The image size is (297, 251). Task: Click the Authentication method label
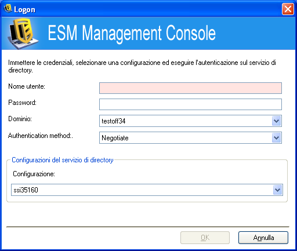(x=41, y=136)
